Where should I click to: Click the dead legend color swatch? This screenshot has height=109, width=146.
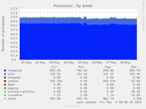tap(5, 85)
